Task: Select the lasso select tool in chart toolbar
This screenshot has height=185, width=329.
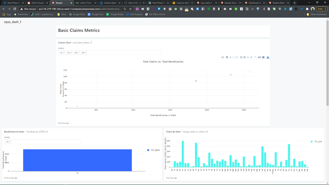Action: pyautogui.click(x=237, y=57)
